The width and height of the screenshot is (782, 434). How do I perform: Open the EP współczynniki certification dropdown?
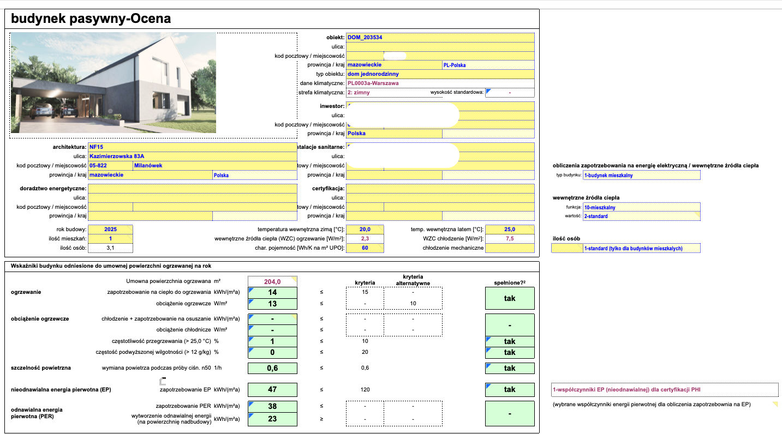coord(664,390)
